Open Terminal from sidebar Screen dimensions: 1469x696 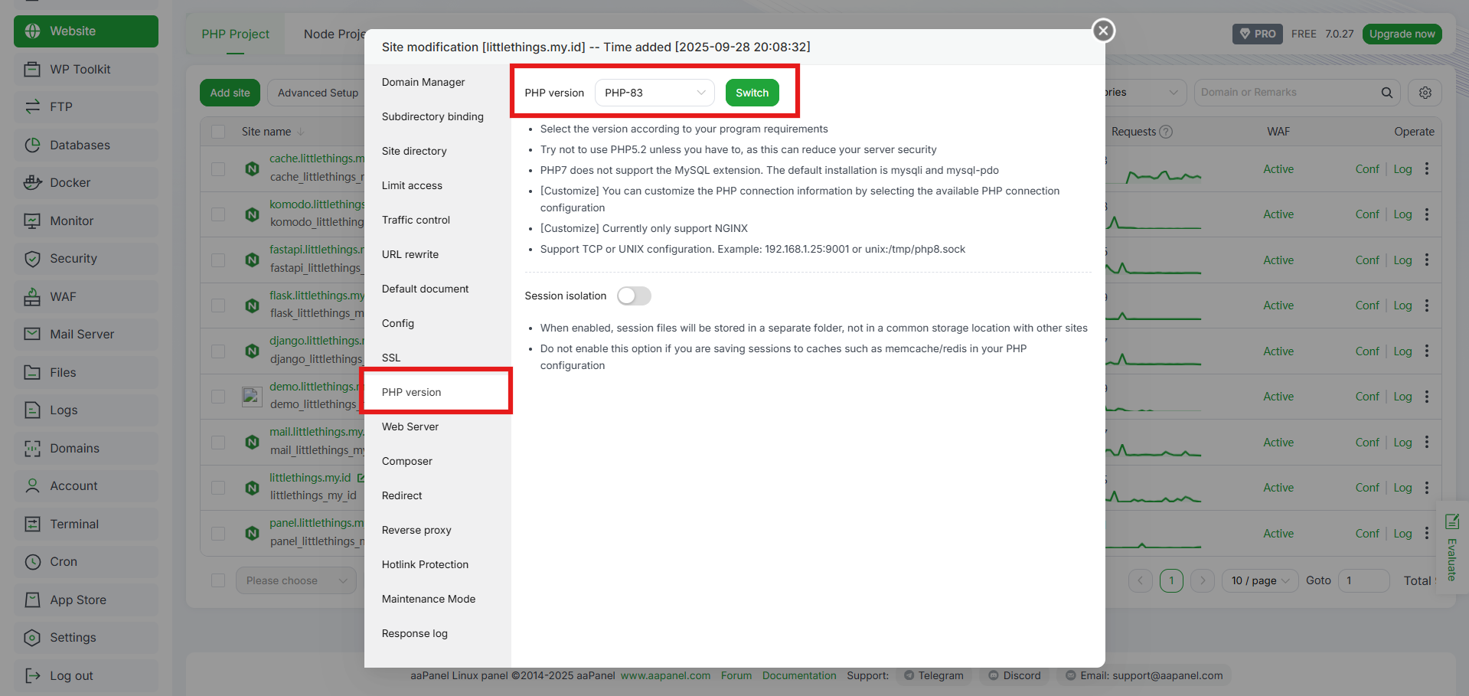click(86, 524)
